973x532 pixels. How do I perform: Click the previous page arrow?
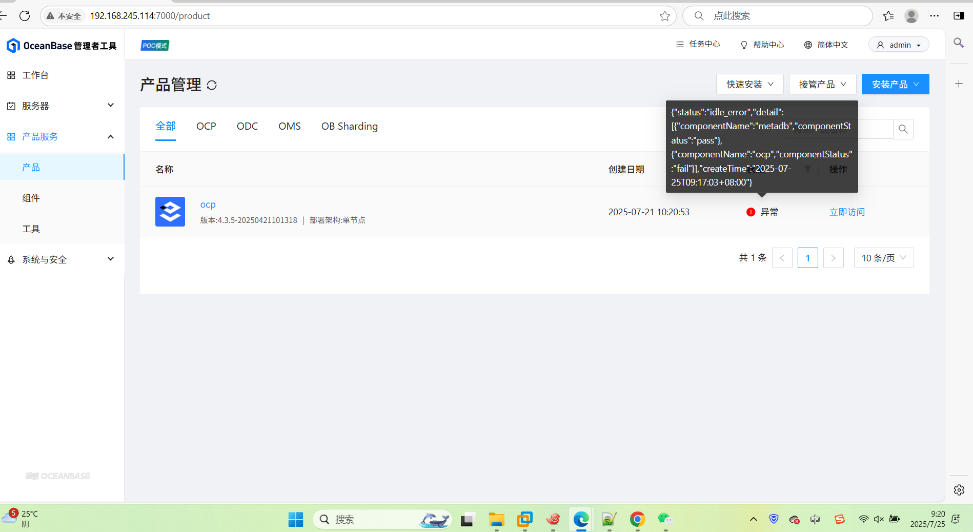tap(782, 258)
